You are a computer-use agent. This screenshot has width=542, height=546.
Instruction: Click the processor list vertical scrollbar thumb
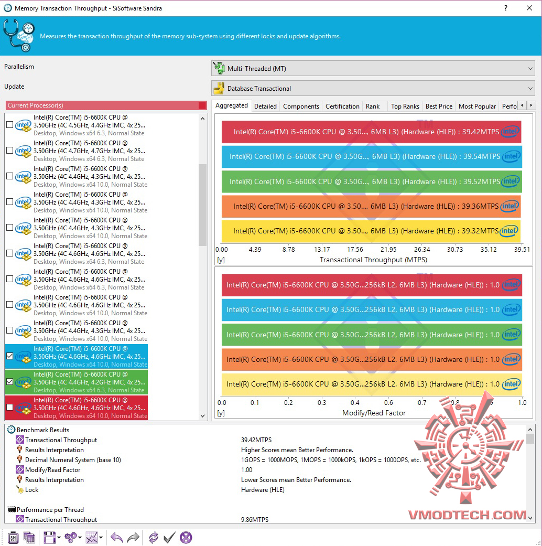click(x=203, y=205)
